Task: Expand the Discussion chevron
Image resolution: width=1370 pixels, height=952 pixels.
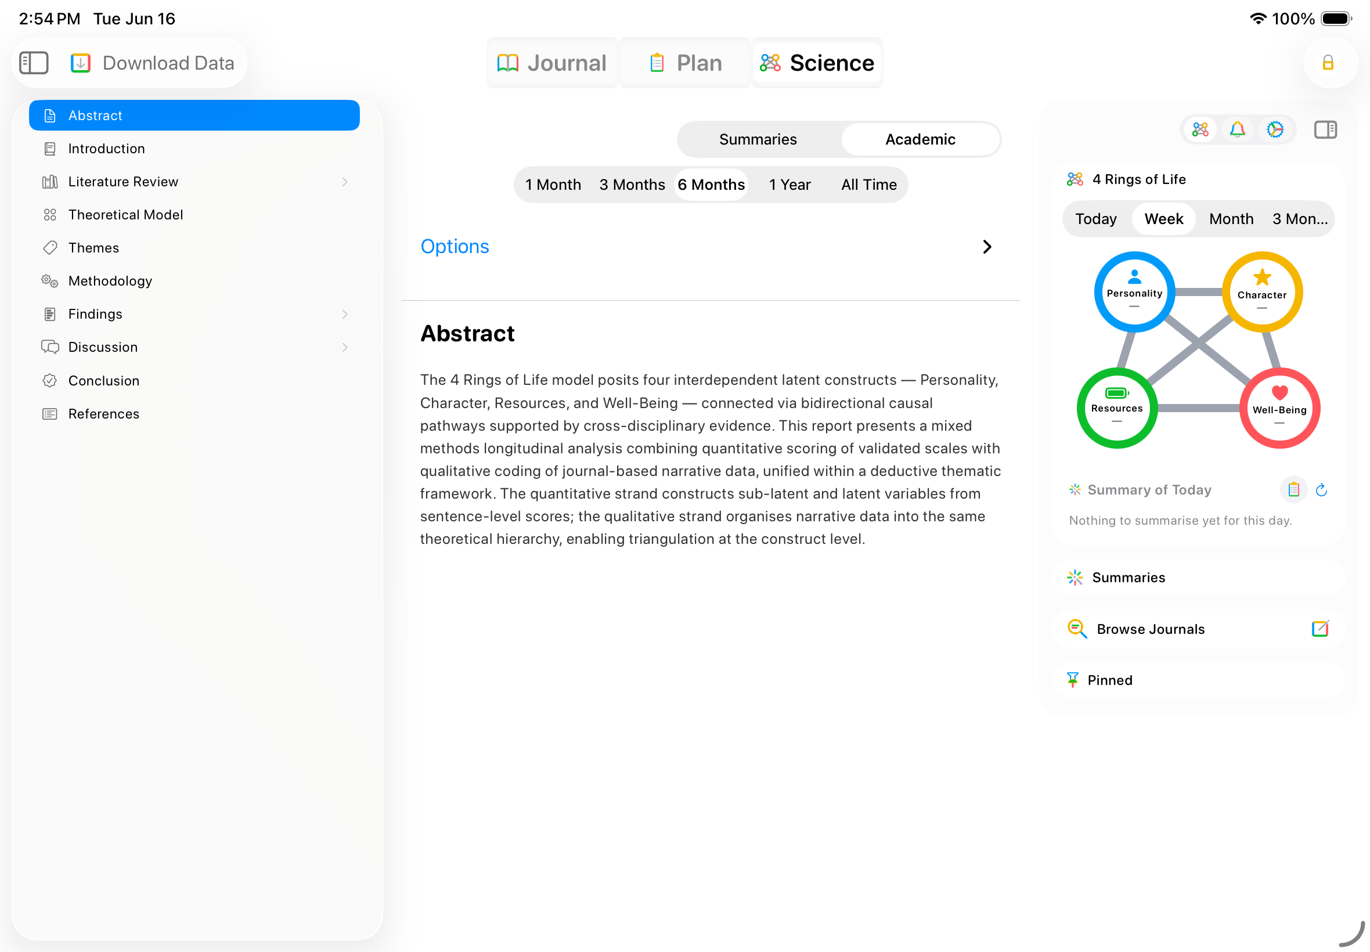Action: (345, 347)
